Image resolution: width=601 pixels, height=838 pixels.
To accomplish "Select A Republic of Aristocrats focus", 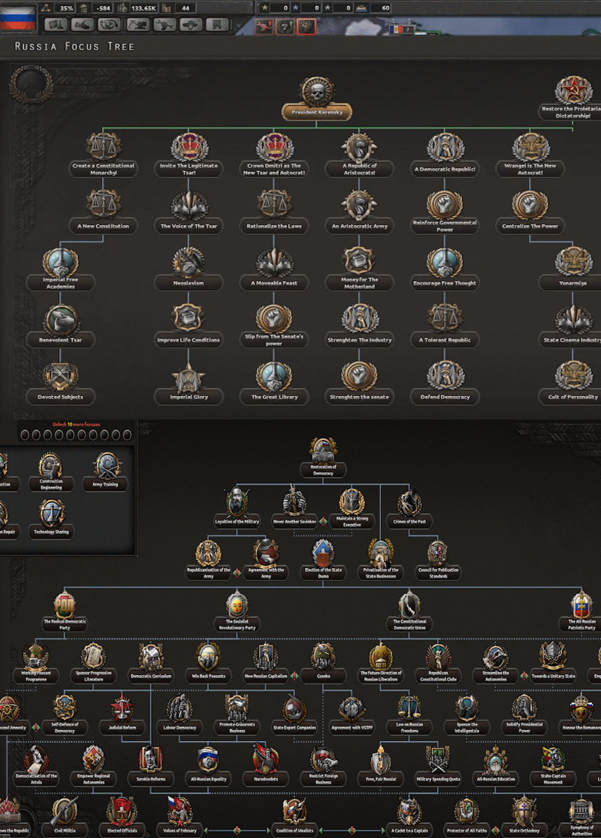I will coord(359,154).
